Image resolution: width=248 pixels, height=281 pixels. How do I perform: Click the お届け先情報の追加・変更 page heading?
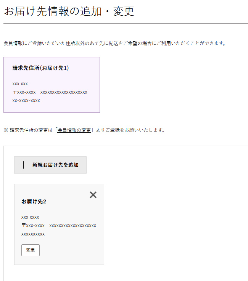[x=69, y=11]
